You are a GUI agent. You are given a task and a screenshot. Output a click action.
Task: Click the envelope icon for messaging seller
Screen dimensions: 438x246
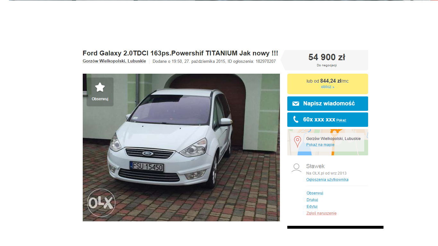(x=296, y=104)
